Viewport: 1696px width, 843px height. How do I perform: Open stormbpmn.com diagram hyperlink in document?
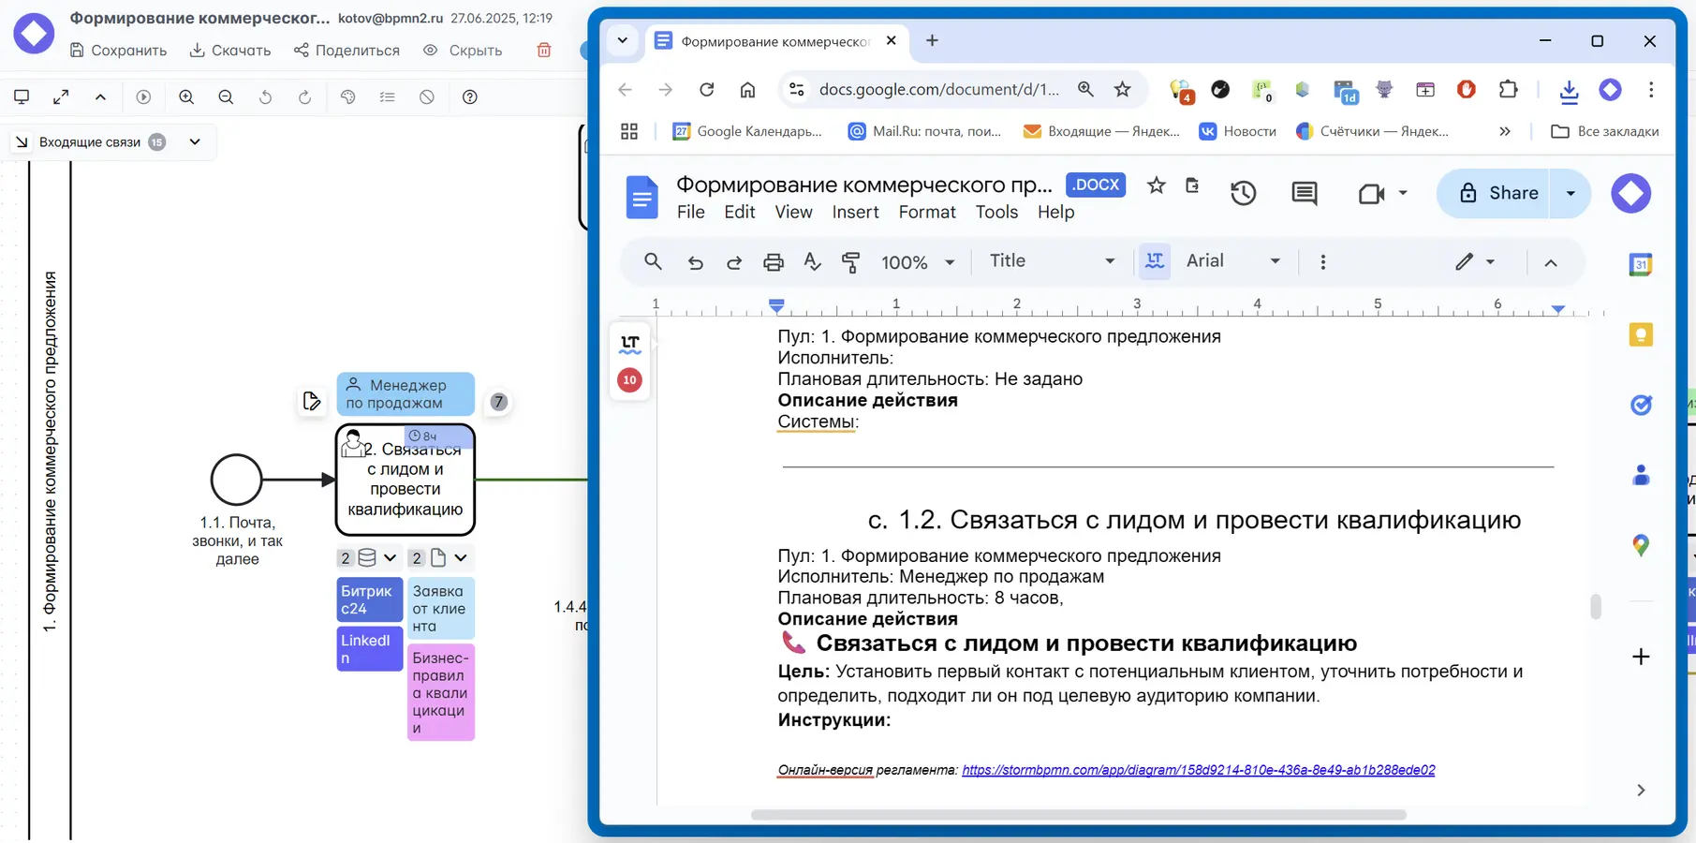[1199, 770]
